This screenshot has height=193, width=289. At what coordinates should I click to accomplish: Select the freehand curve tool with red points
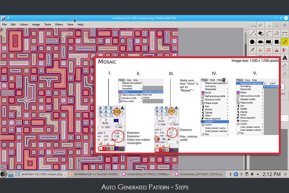(x=277, y=33)
